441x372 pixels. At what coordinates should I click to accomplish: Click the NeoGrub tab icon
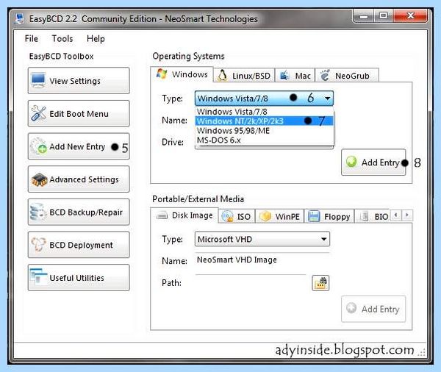click(325, 75)
